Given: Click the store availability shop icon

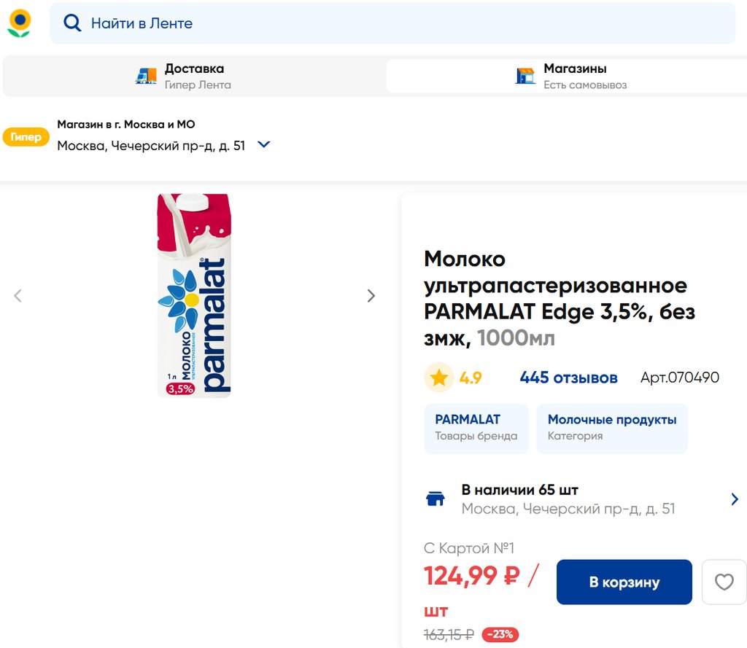Looking at the screenshot, I should click(x=436, y=499).
